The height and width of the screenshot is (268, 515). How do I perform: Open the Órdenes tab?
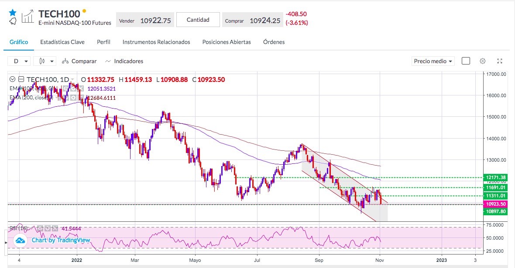274,42
